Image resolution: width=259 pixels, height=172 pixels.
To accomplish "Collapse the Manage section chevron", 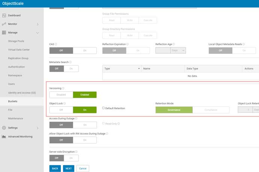I will click(x=38, y=33).
